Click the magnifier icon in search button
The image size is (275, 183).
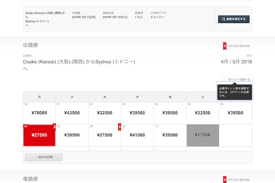(x=224, y=19)
